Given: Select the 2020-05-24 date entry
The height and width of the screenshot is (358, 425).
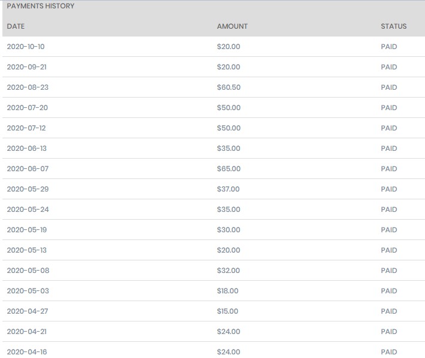Looking at the screenshot, I should click(x=28, y=209).
